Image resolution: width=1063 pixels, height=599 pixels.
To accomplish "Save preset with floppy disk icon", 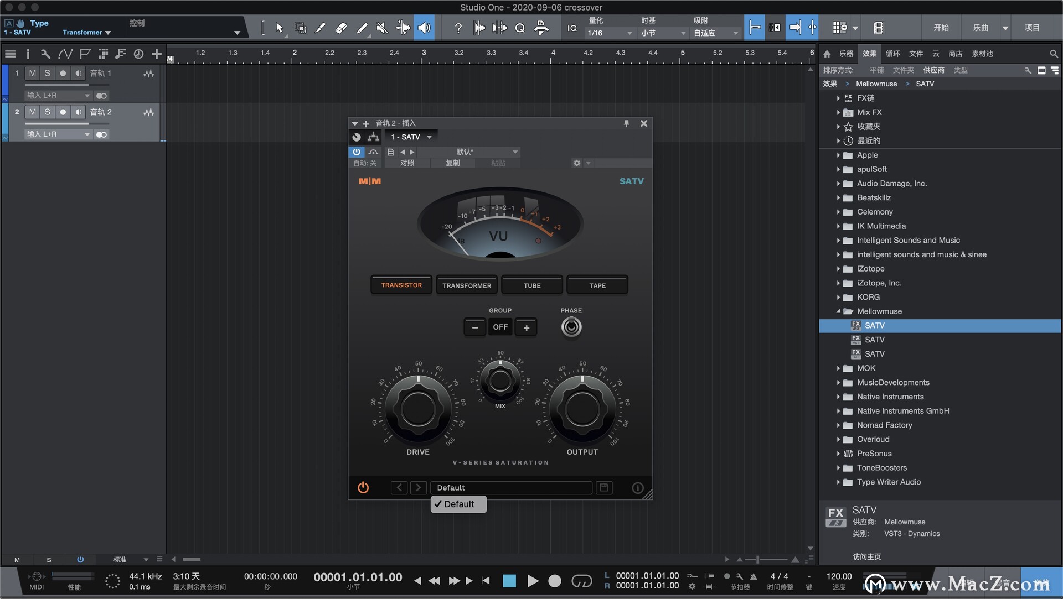I will point(604,487).
